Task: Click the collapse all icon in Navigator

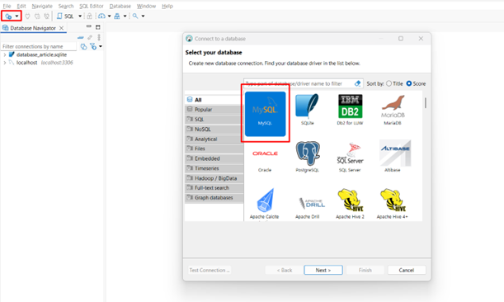Action: [80, 38]
